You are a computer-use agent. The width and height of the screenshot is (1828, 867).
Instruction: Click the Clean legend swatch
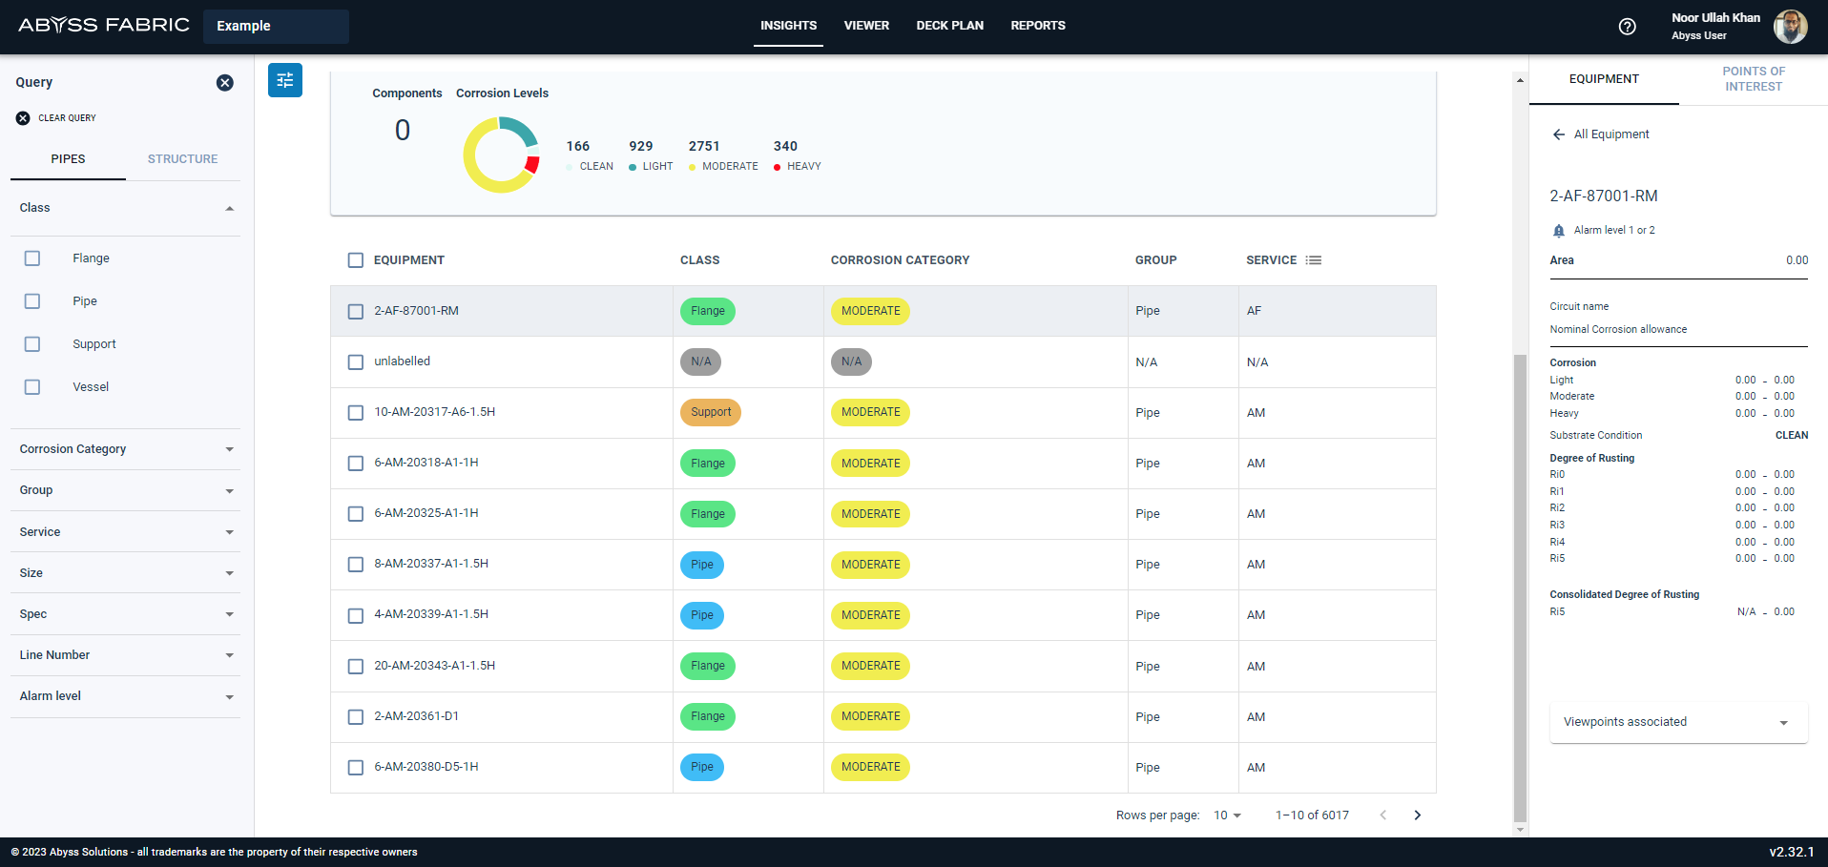pos(570,167)
